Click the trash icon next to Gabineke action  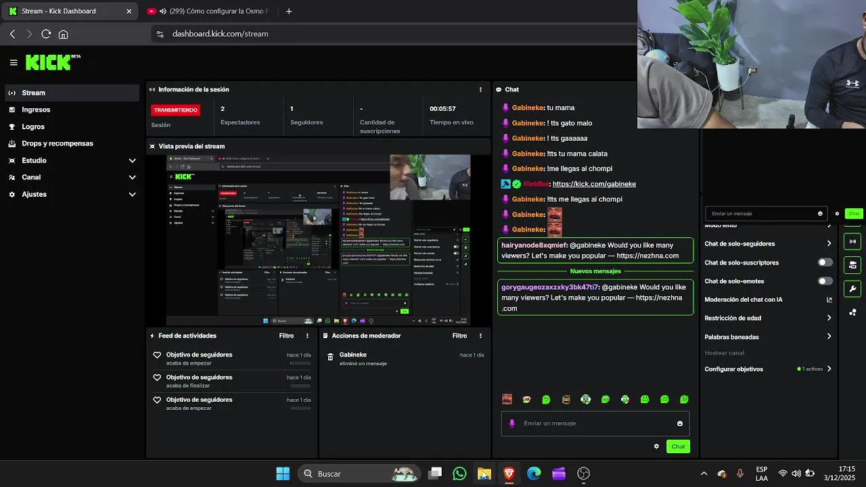330,357
